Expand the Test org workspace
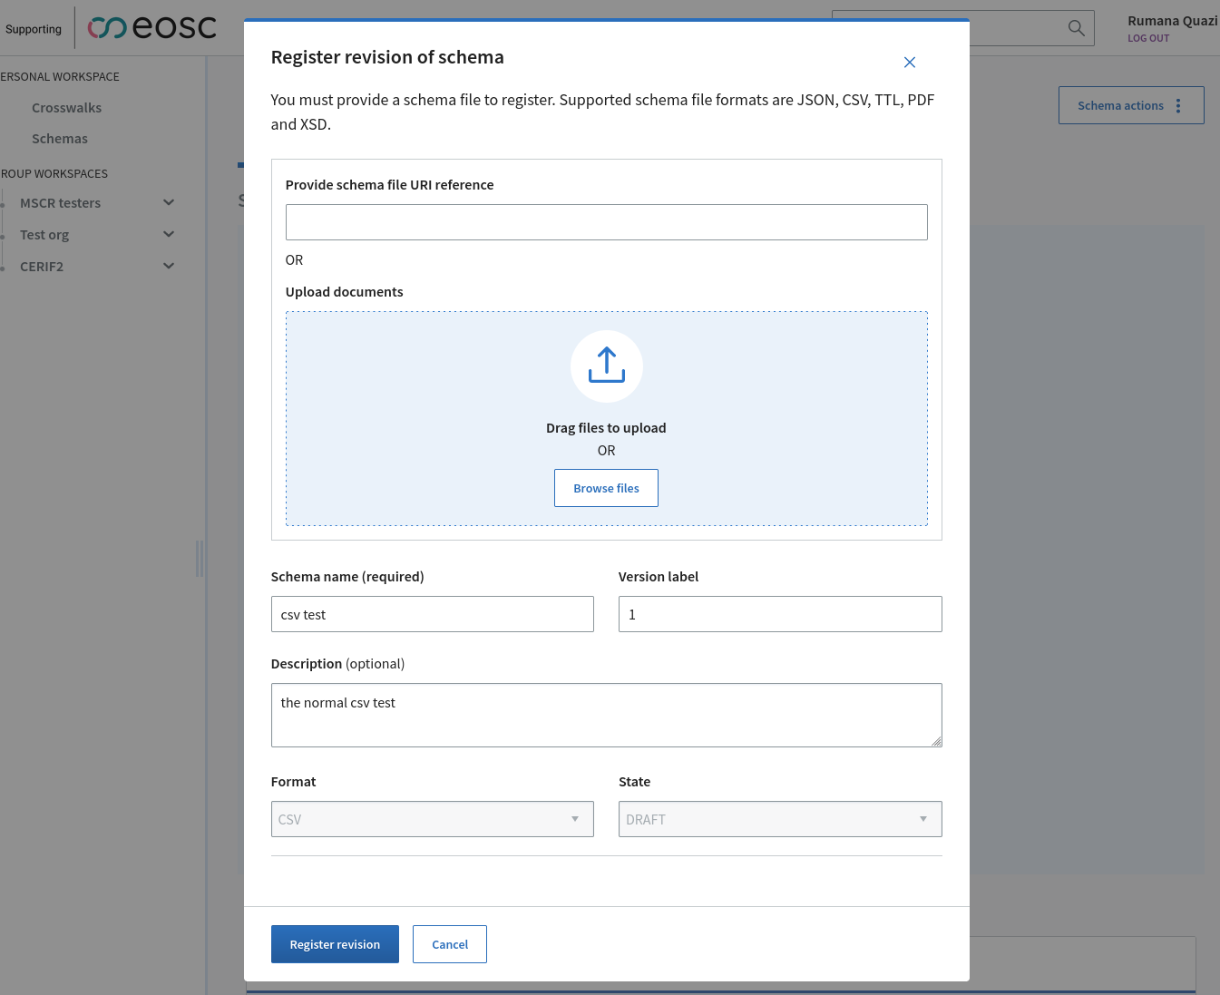The height and width of the screenshot is (995, 1220). 169,234
